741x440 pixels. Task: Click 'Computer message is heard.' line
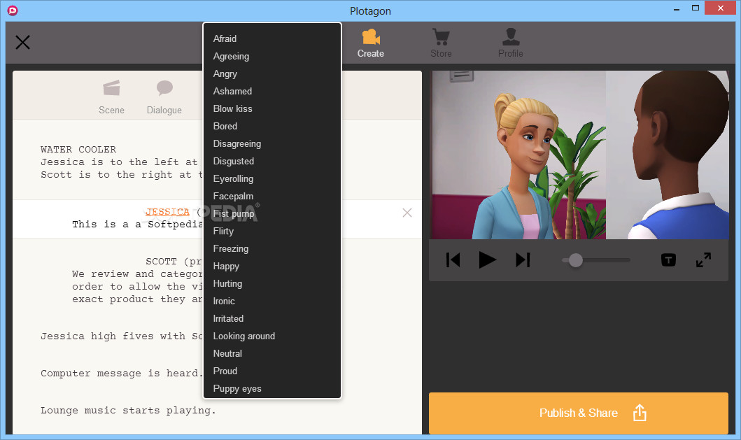(122, 374)
